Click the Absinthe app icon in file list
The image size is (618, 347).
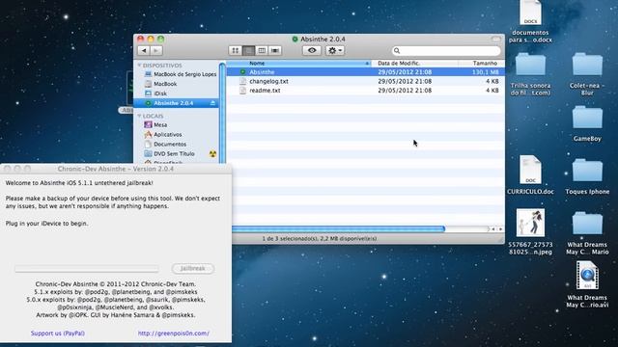tap(242, 72)
